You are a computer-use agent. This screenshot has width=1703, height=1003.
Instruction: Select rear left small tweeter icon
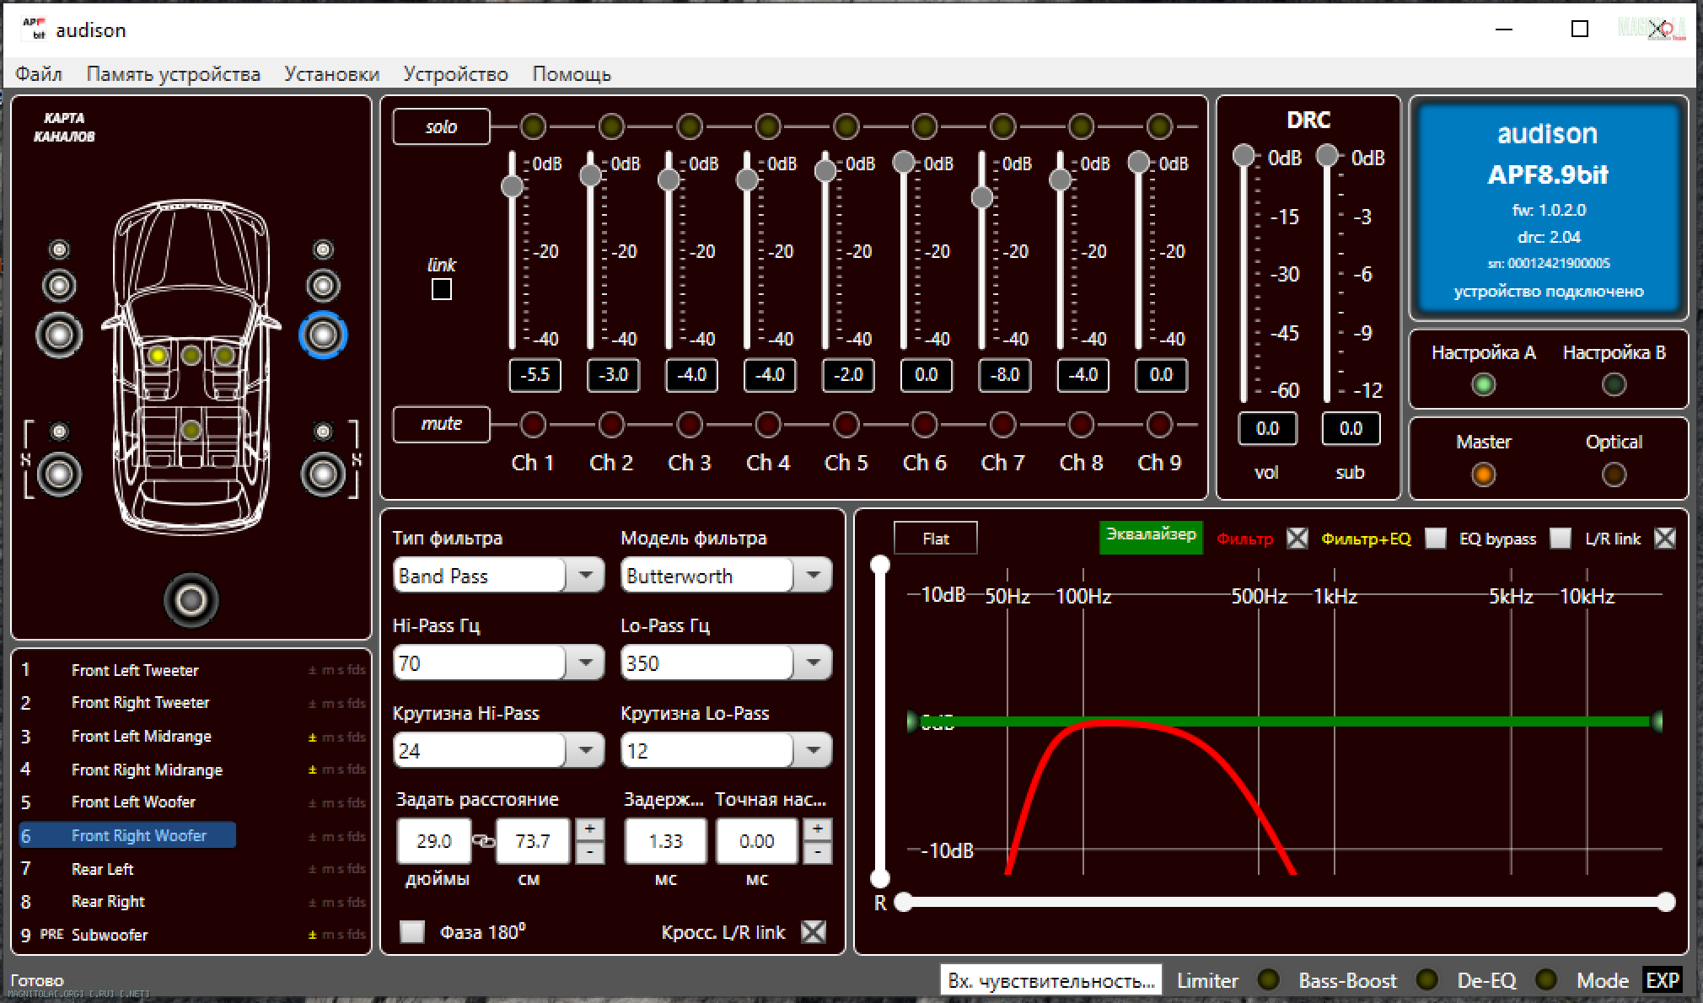(59, 432)
